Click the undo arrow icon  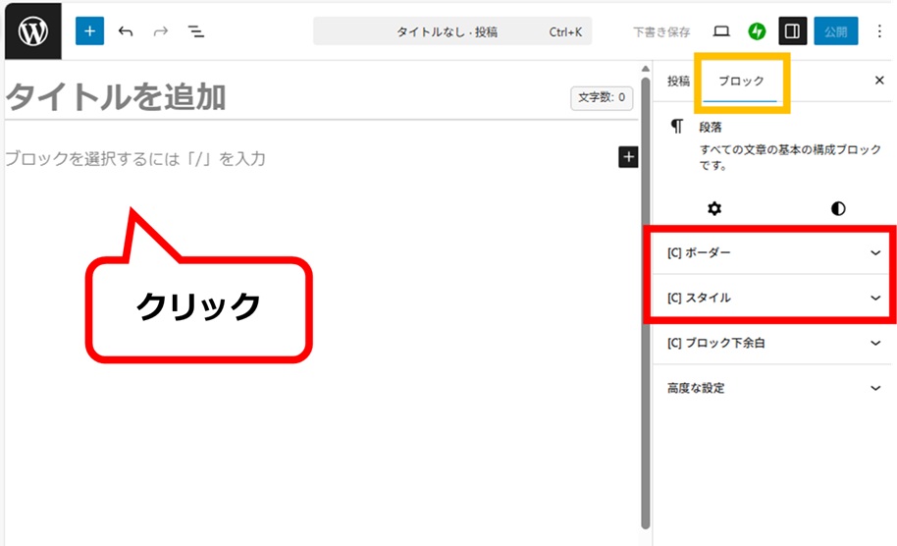point(126,31)
